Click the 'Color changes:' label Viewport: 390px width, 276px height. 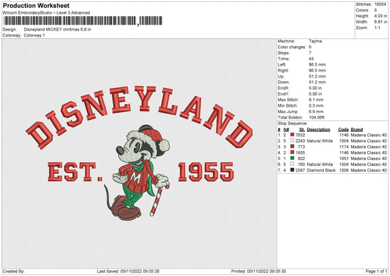pyautogui.click(x=292, y=47)
